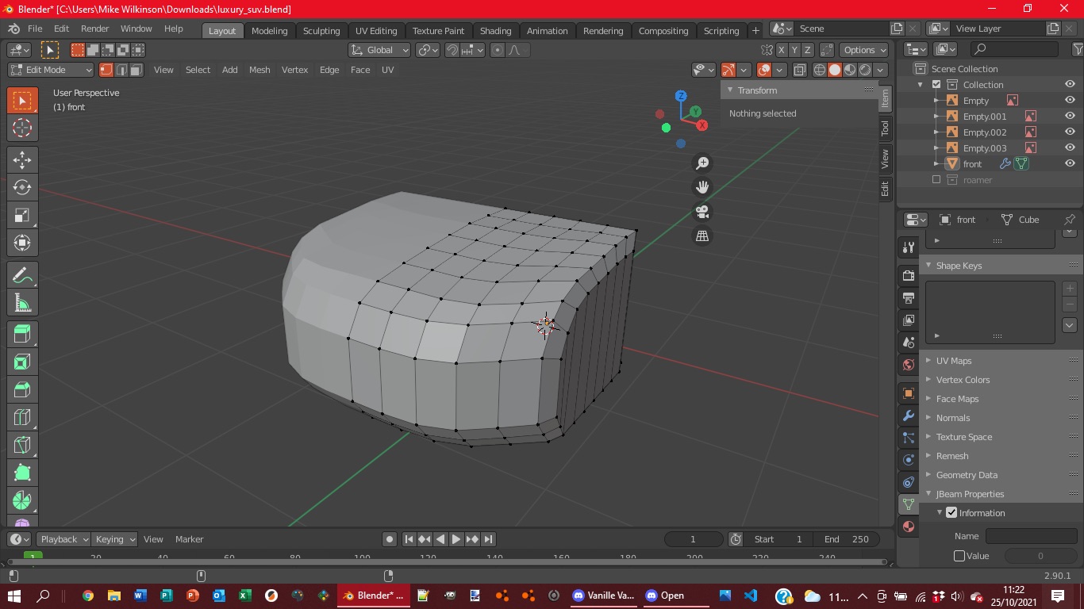The height and width of the screenshot is (609, 1084).
Task: Activate the Annotate tool
Action: tap(22, 275)
